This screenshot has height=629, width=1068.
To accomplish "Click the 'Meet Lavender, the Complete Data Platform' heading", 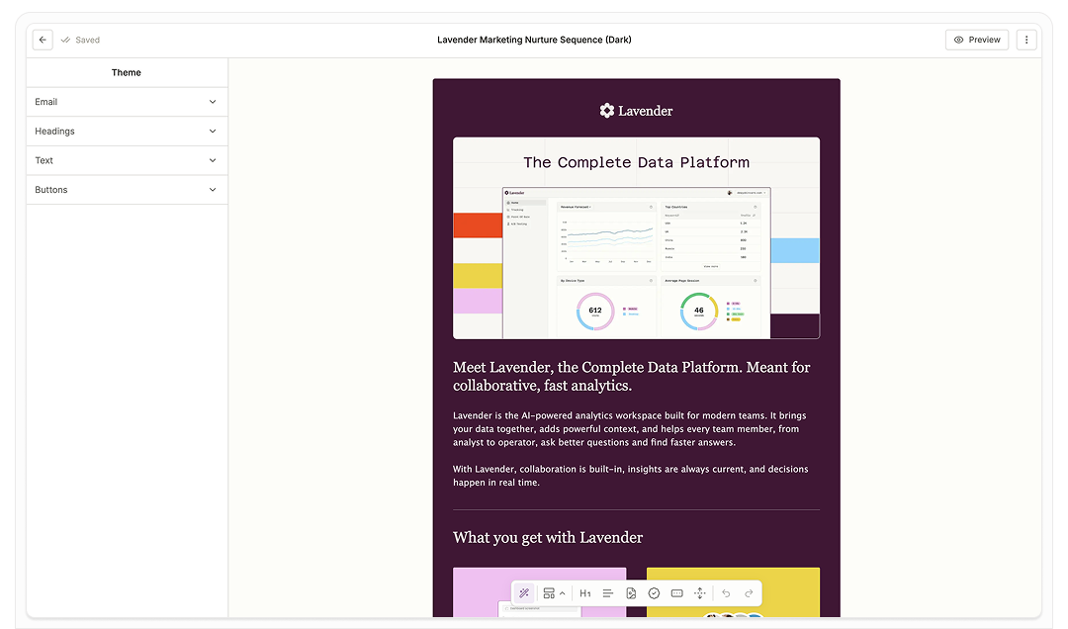I will [631, 376].
